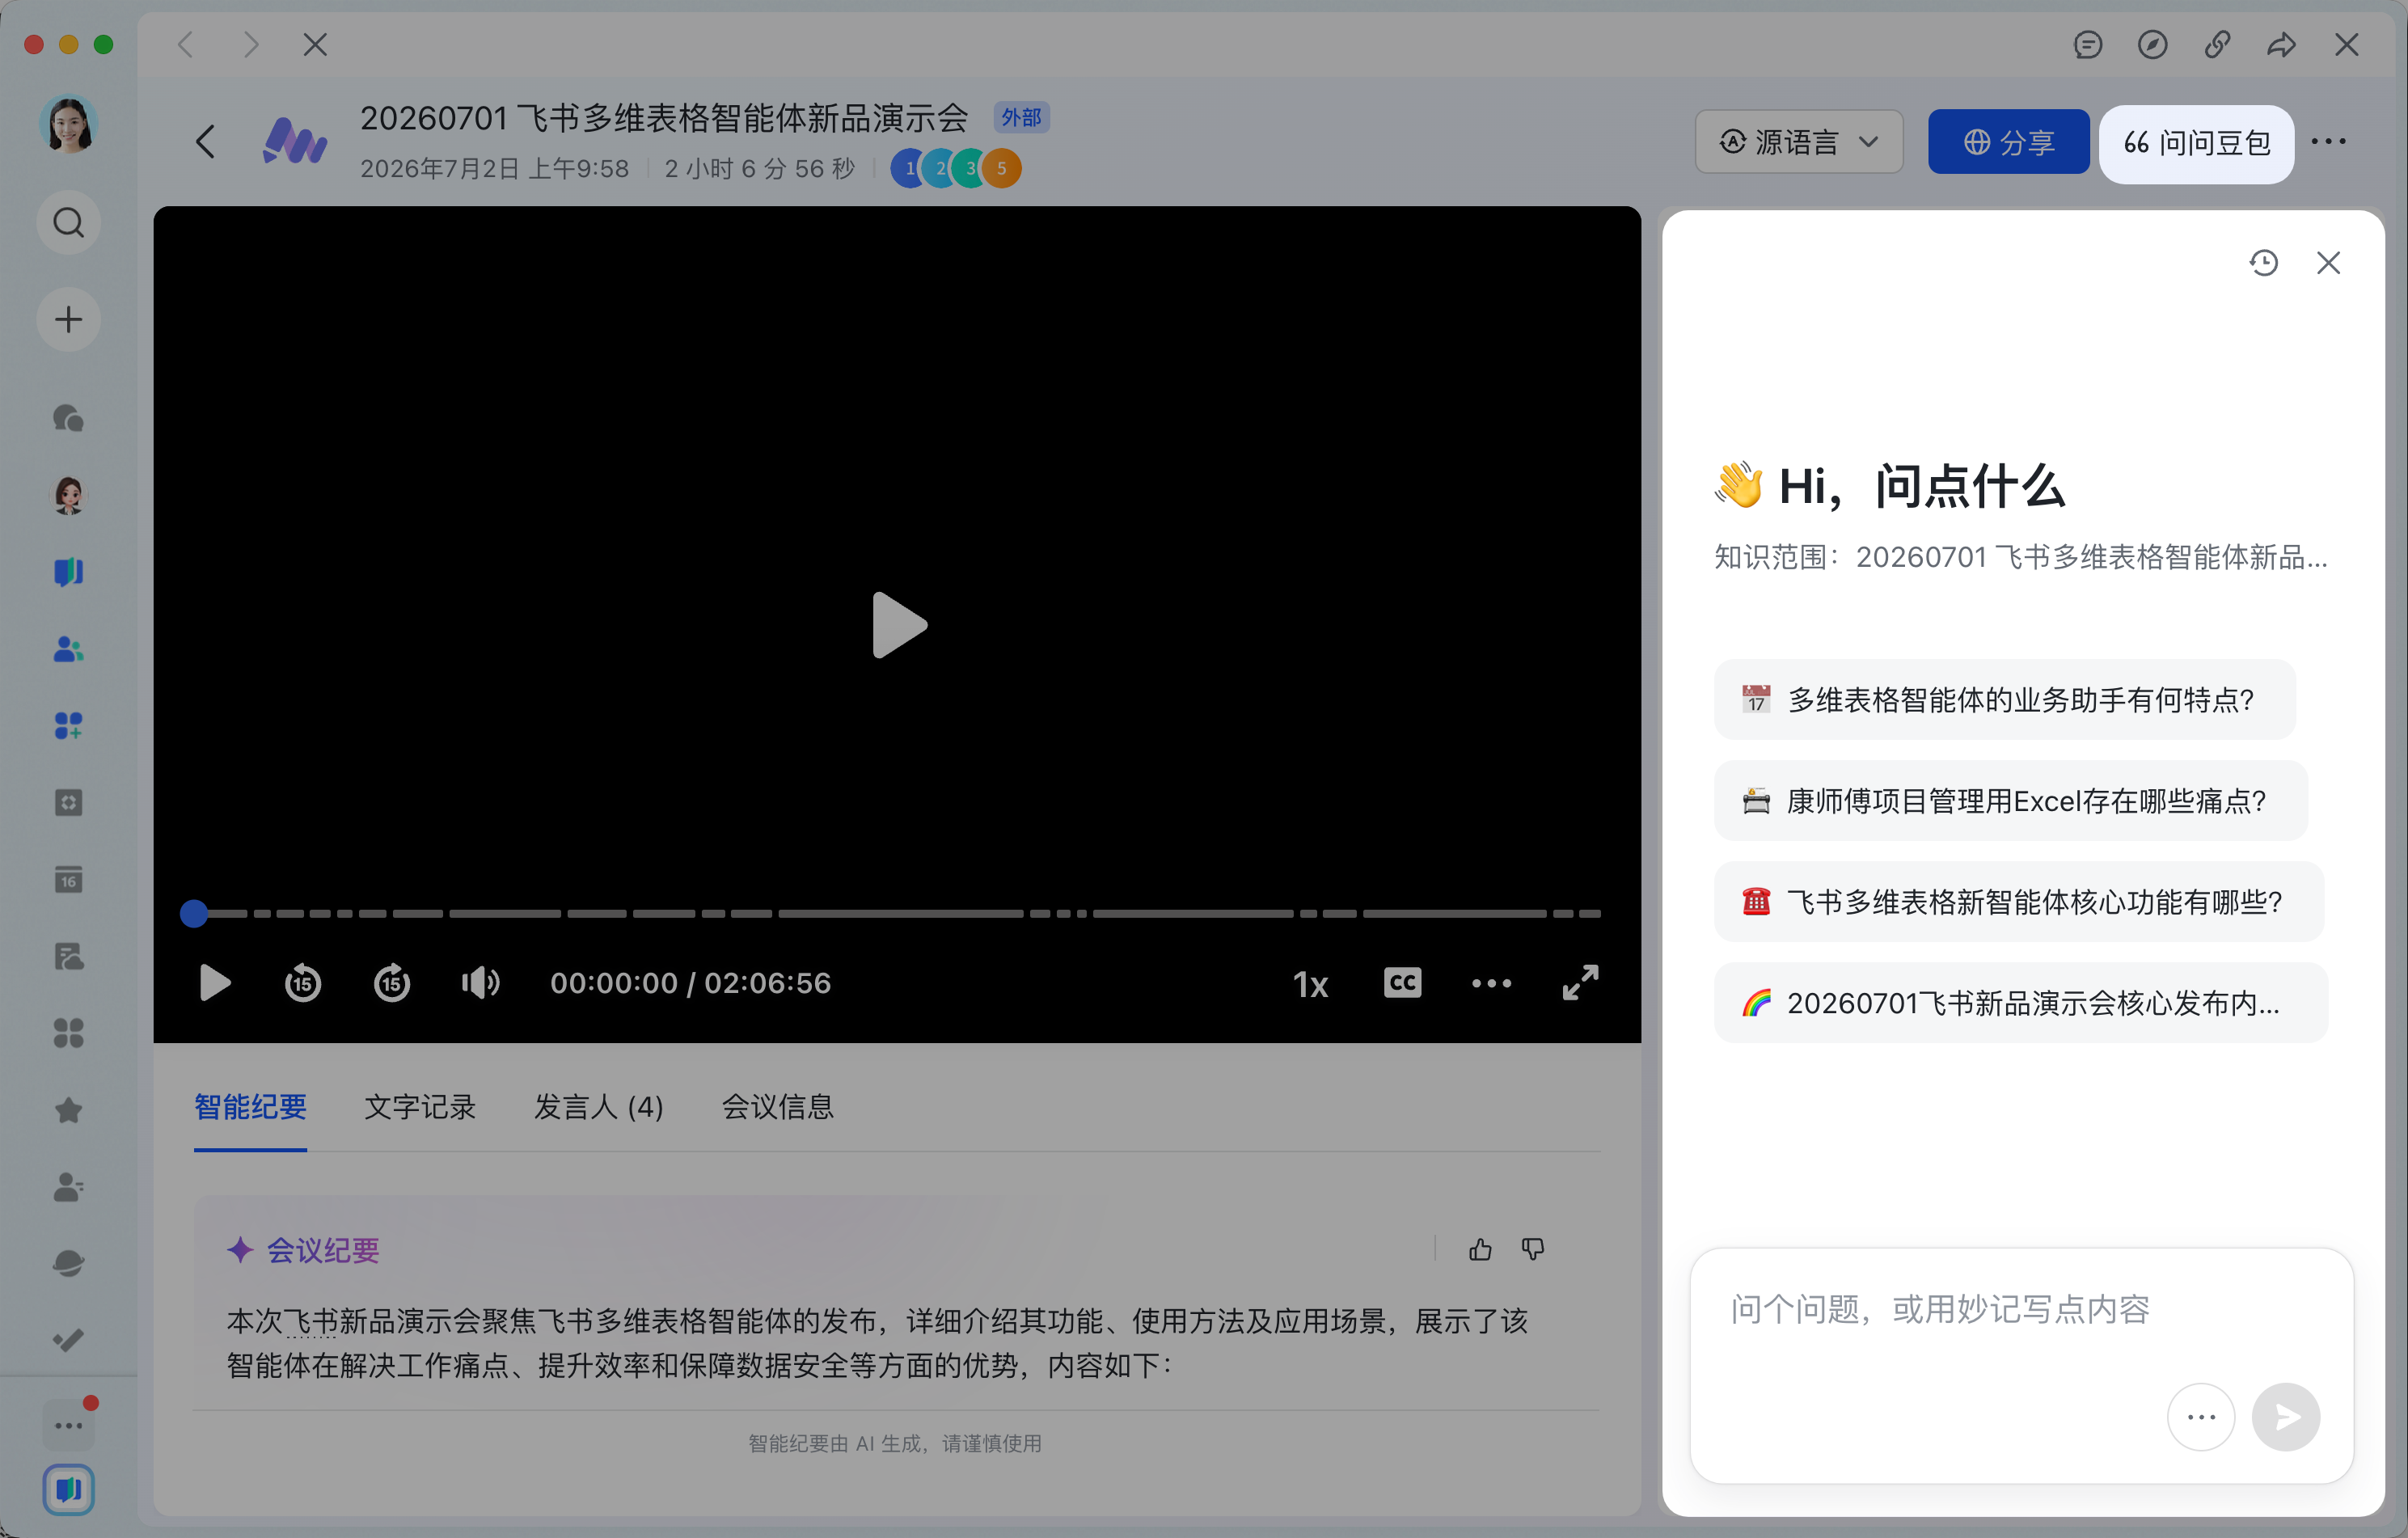2408x1538 pixels.
Task: Open more apps ellipsis in sidebar
Action: [x=68, y=1425]
